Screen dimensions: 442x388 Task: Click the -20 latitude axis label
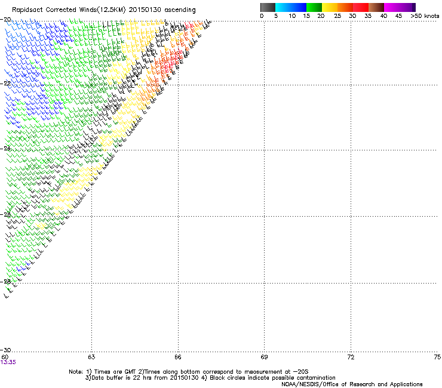[5, 20]
